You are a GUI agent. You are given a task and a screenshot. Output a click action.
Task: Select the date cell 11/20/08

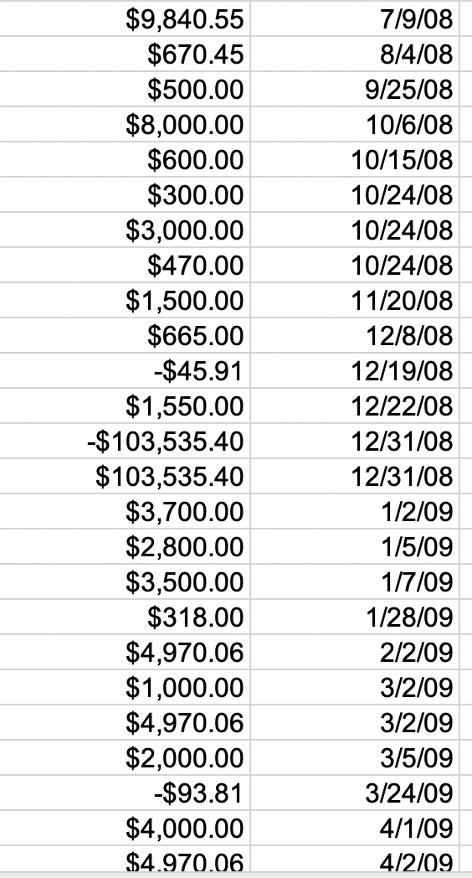pos(355,300)
